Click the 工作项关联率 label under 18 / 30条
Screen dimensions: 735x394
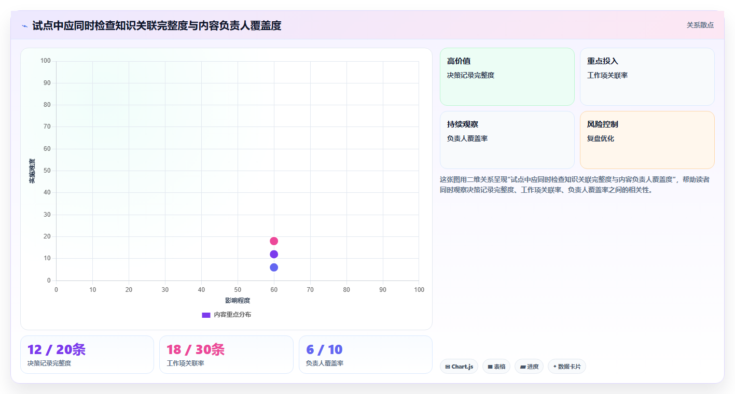pyautogui.click(x=185, y=363)
